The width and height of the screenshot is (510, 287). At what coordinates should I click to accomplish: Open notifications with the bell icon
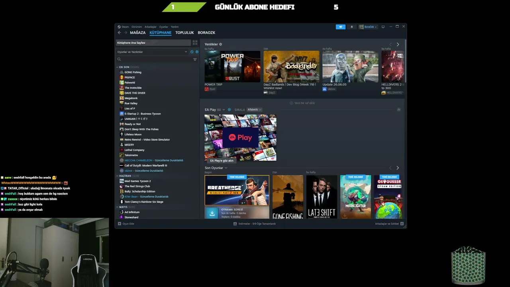click(x=351, y=27)
